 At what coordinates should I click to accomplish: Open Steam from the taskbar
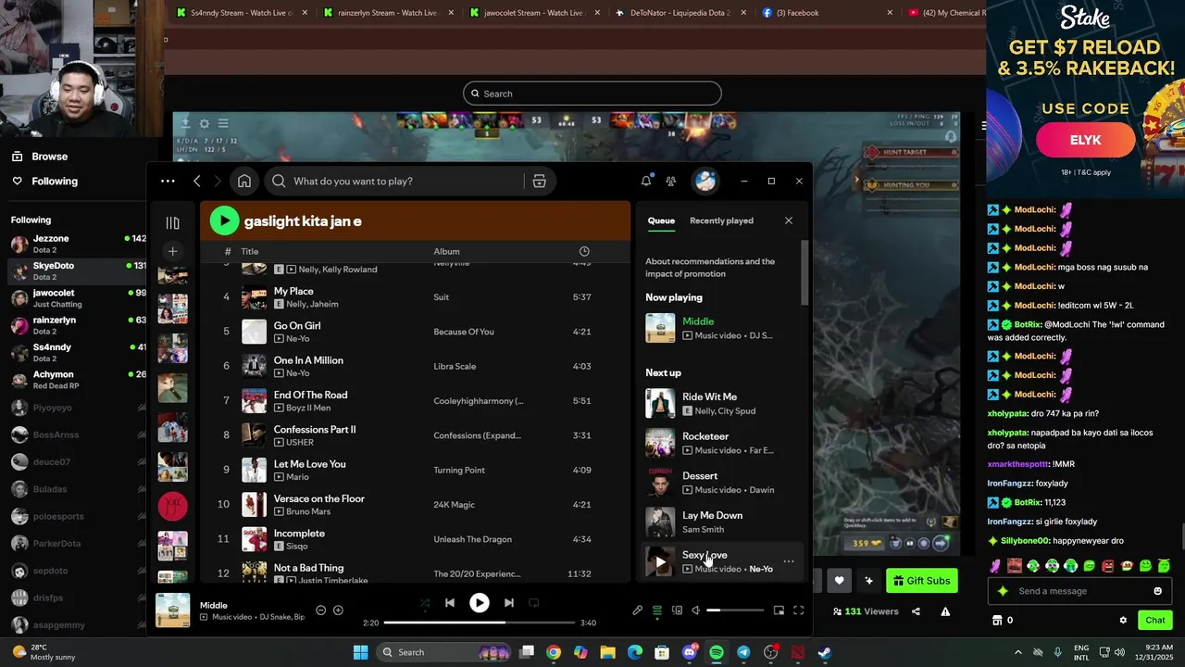[824, 652]
